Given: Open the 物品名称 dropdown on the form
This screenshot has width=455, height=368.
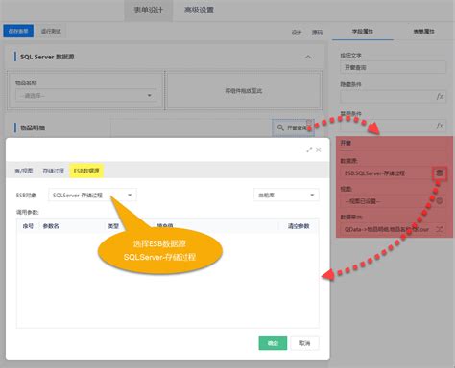Looking at the screenshot, I should pyautogui.click(x=85, y=95).
